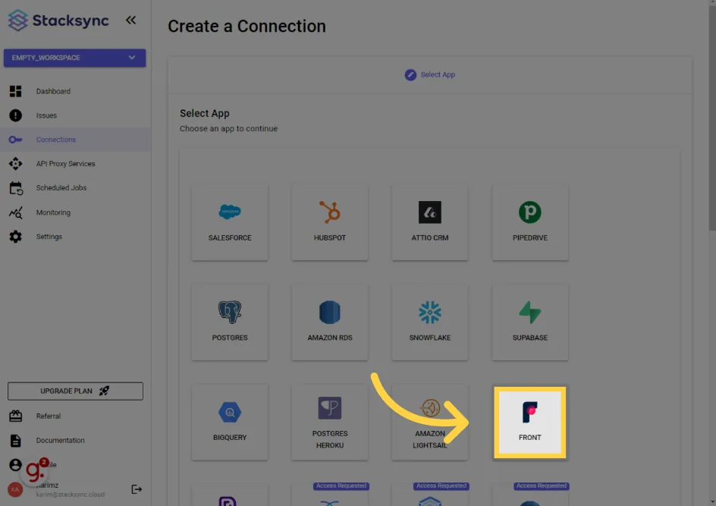Click the Settings gear icon
This screenshot has height=506, width=716.
(x=15, y=237)
